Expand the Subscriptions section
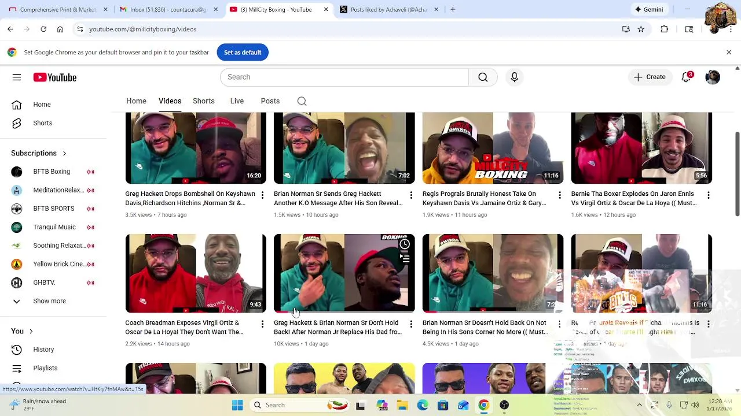Image resolution: width=741 pixels, height=416 pixels. click(x=39, y=153)
